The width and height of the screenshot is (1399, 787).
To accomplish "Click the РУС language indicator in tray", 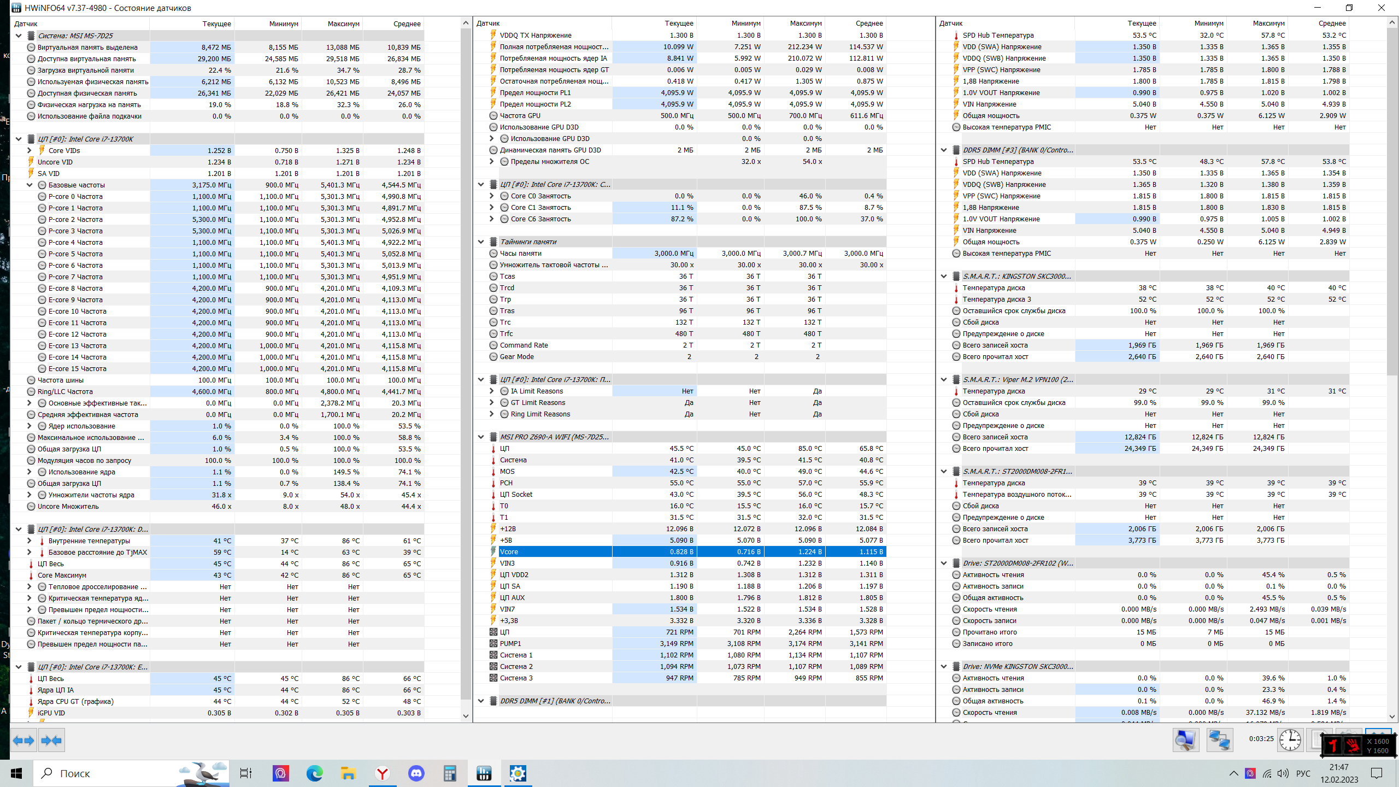I will click(1303, 773).
